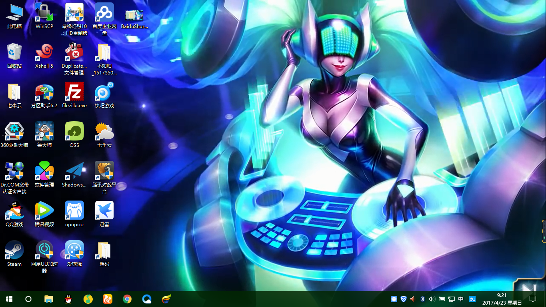Open Cortana search circle on taskbar
Screen dimensions: 546x307
pyautogui.click(x=28, y=299)
